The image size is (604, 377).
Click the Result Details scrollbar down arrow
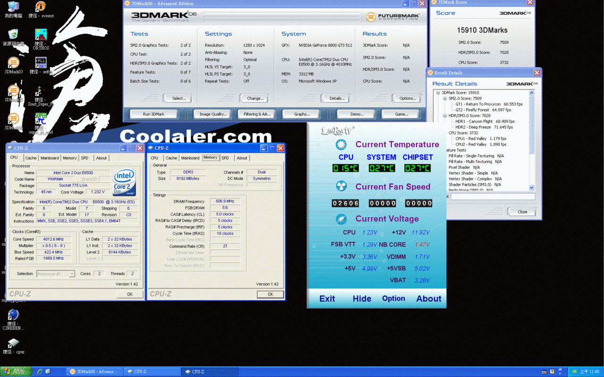532,188
